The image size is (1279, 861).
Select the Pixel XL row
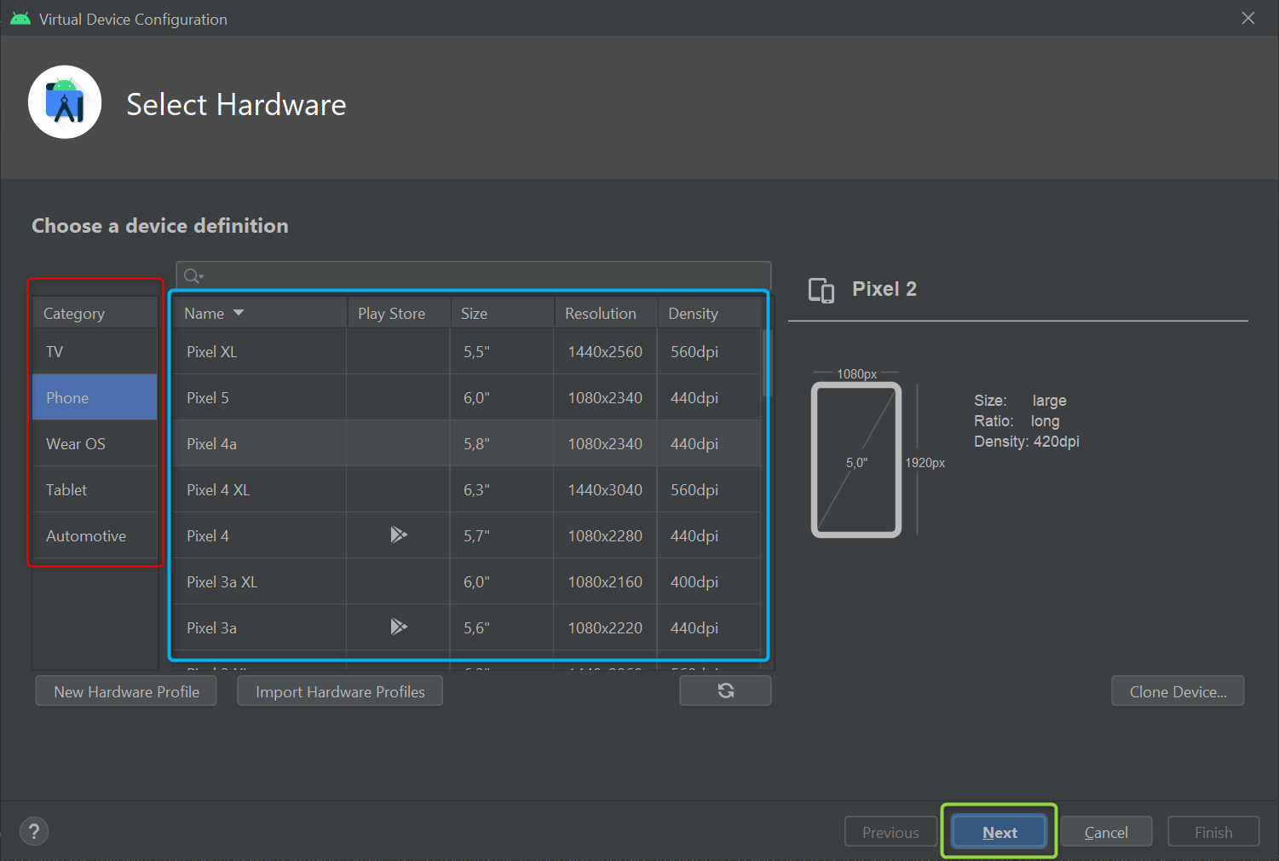click(x=466, y=351)
